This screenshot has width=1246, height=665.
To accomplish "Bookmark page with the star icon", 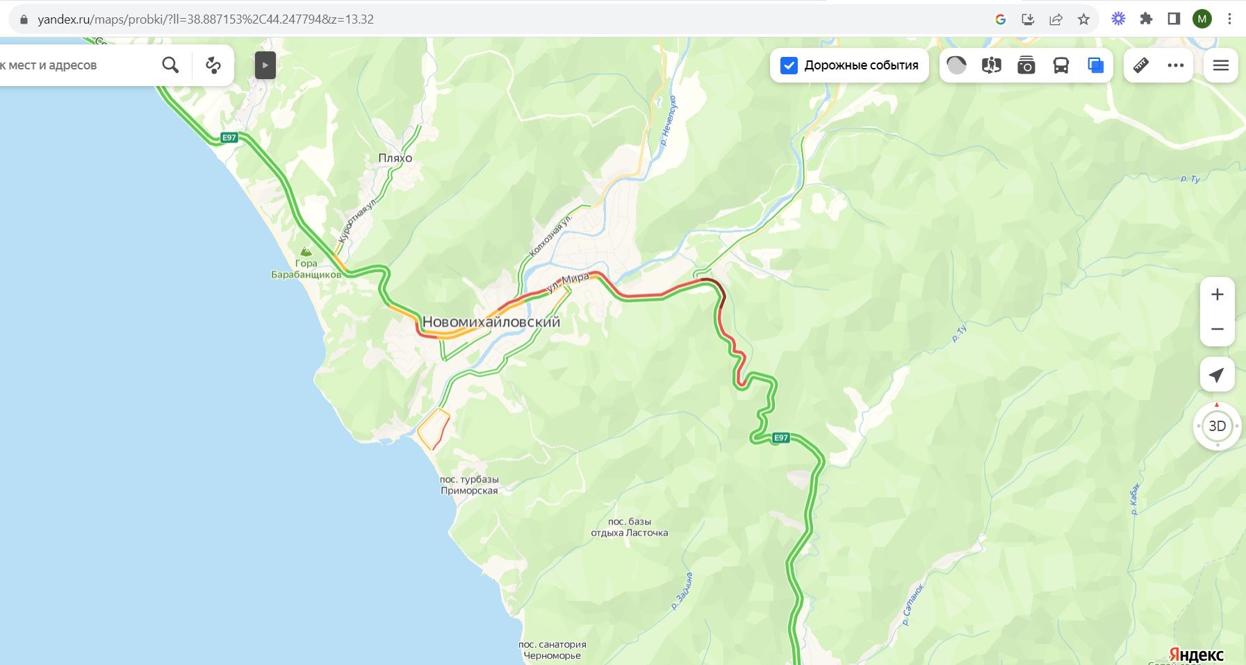I will [1083, 19].
